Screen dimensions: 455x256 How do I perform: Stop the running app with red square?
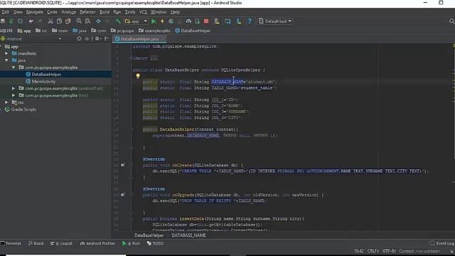[206, 21]
